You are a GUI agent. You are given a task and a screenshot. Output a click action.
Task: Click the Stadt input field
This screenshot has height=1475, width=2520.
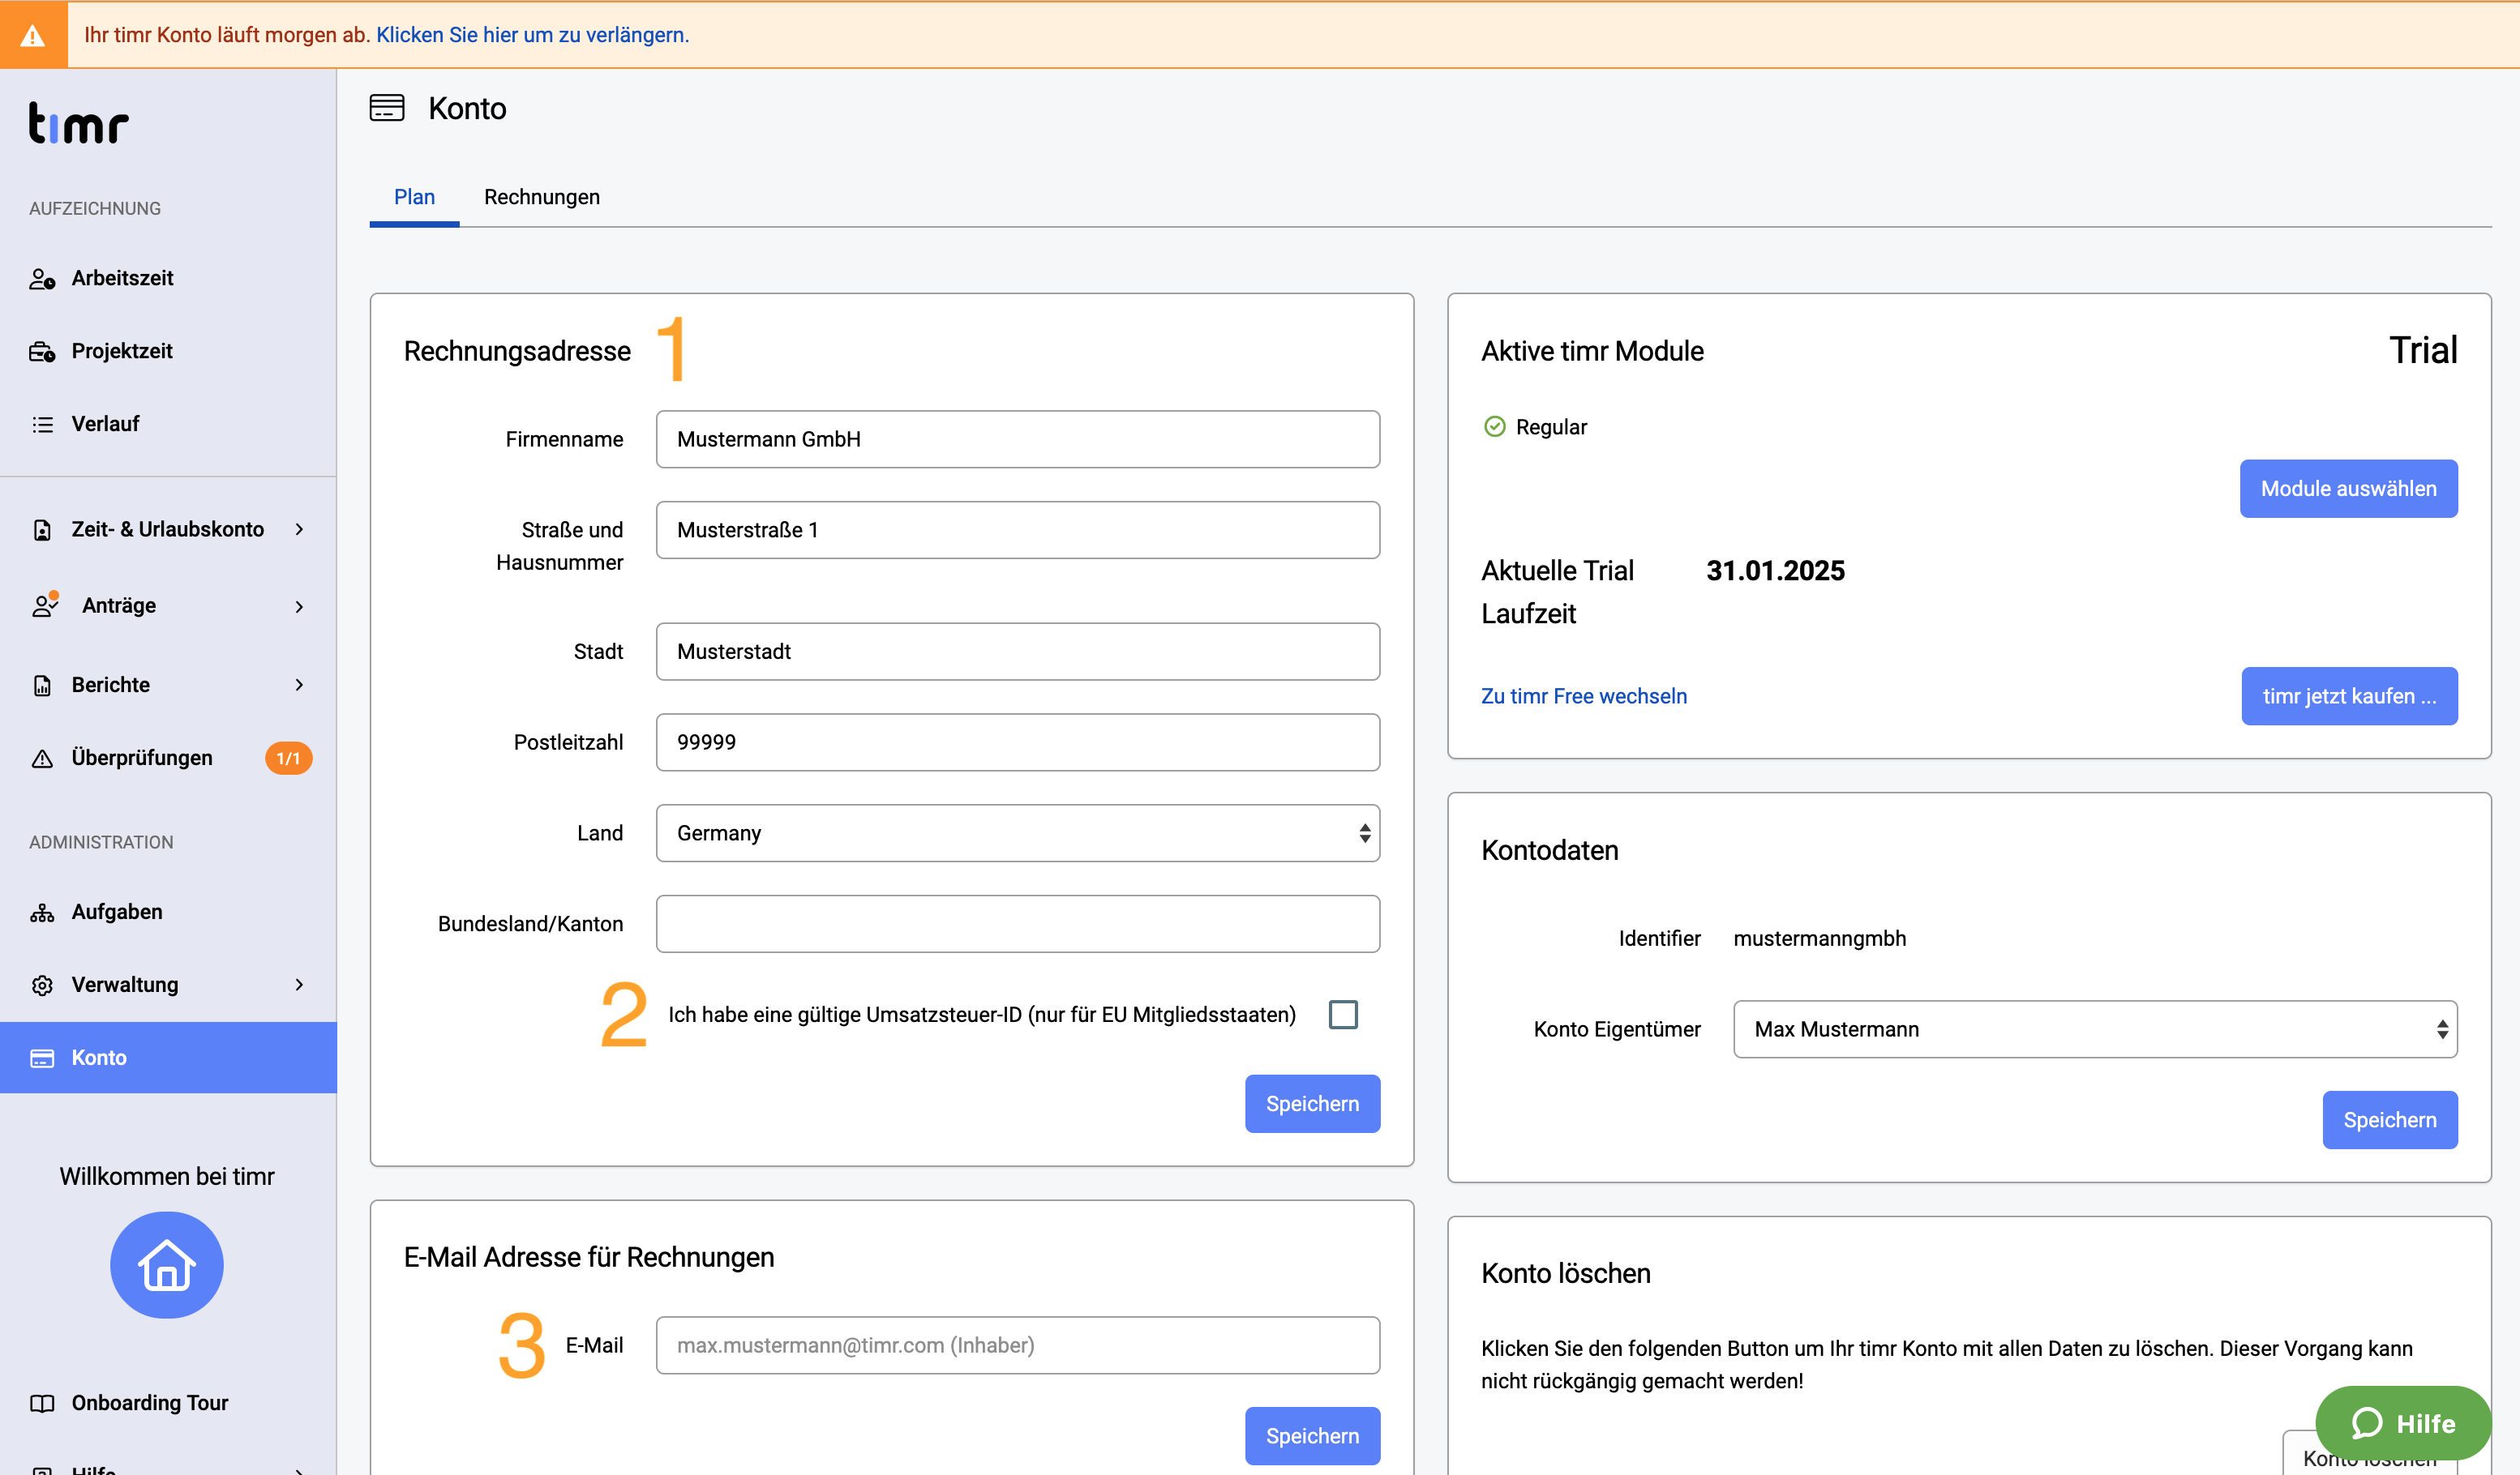pos(1018,652)
